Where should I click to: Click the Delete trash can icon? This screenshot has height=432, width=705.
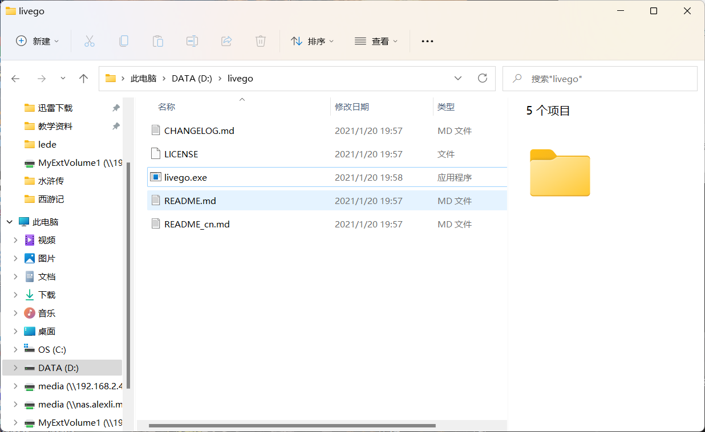pyautogui.click(x=261, y=41)
